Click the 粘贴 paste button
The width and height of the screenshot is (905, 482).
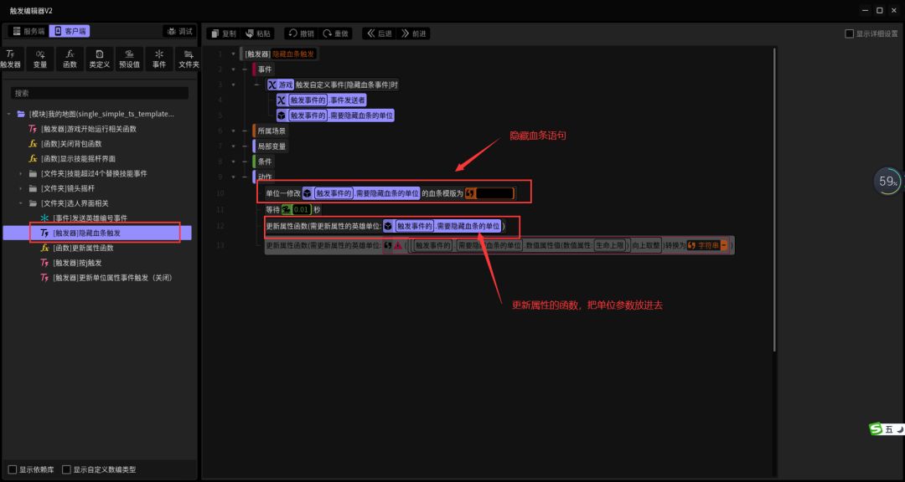click(x=258, y=33)
